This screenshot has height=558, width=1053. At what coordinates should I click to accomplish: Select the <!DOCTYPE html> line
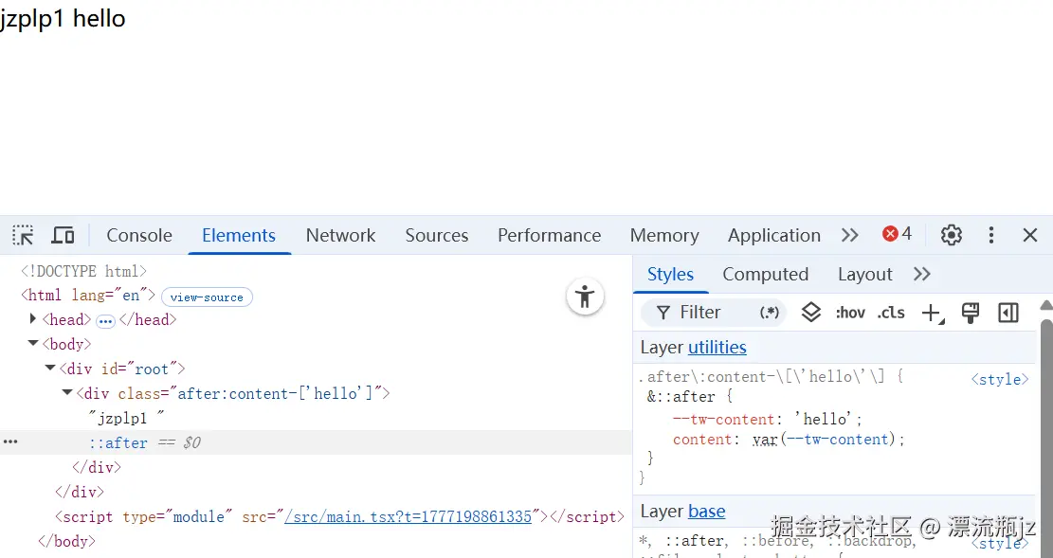coord(84,271)
